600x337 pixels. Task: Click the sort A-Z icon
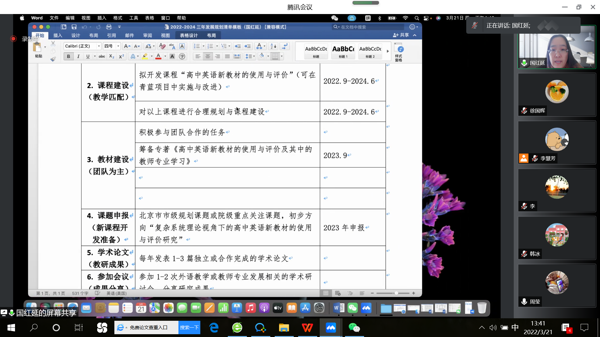(x=273, y=46)
